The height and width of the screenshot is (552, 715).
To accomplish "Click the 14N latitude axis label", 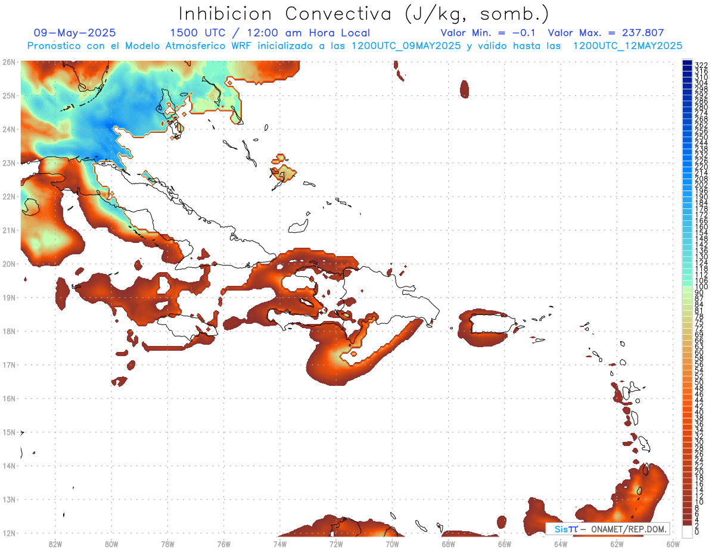I will click(x=9, y=466).
